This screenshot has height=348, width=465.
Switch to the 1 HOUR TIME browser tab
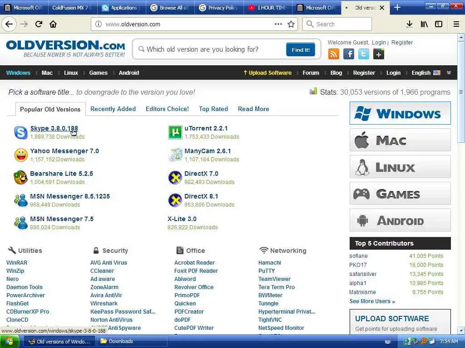(268, 8)
